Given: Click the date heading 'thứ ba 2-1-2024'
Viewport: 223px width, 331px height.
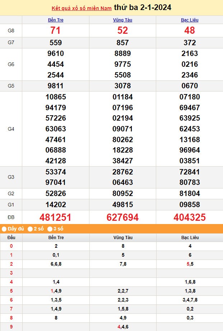Looking at the screenshot, I should point(143,8).
